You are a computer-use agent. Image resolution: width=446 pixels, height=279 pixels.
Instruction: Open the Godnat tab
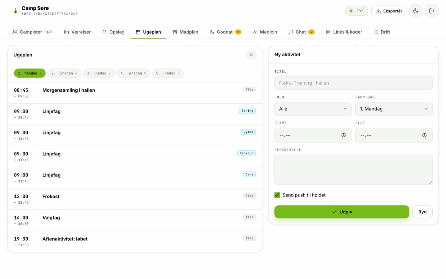click(225, 32)
